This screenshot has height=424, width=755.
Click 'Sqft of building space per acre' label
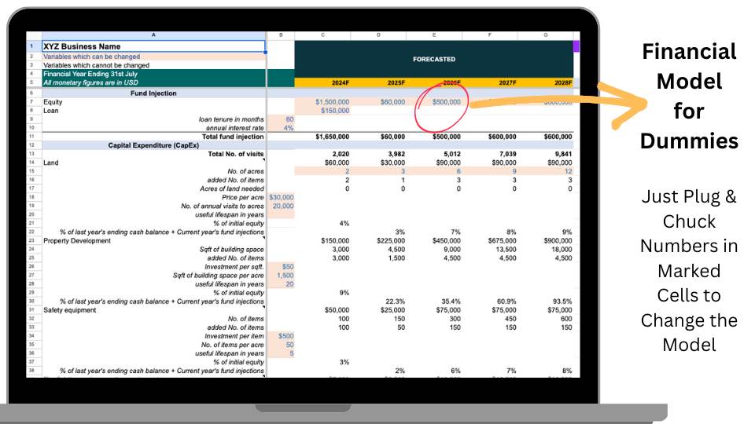click(219, 275)
